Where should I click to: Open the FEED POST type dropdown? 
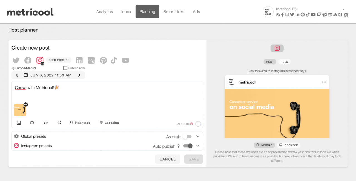click(59, 60)
